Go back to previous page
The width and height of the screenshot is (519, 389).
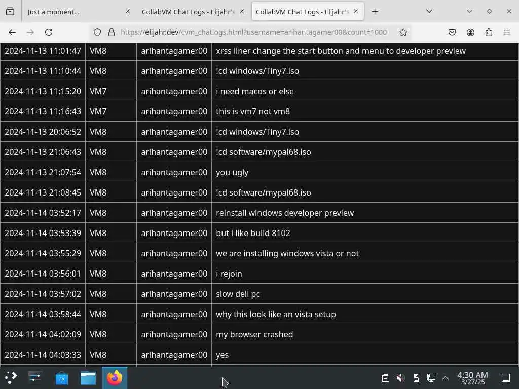point(12,32)
